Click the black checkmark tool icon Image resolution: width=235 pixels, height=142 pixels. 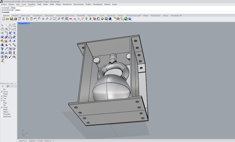(10, 57)
